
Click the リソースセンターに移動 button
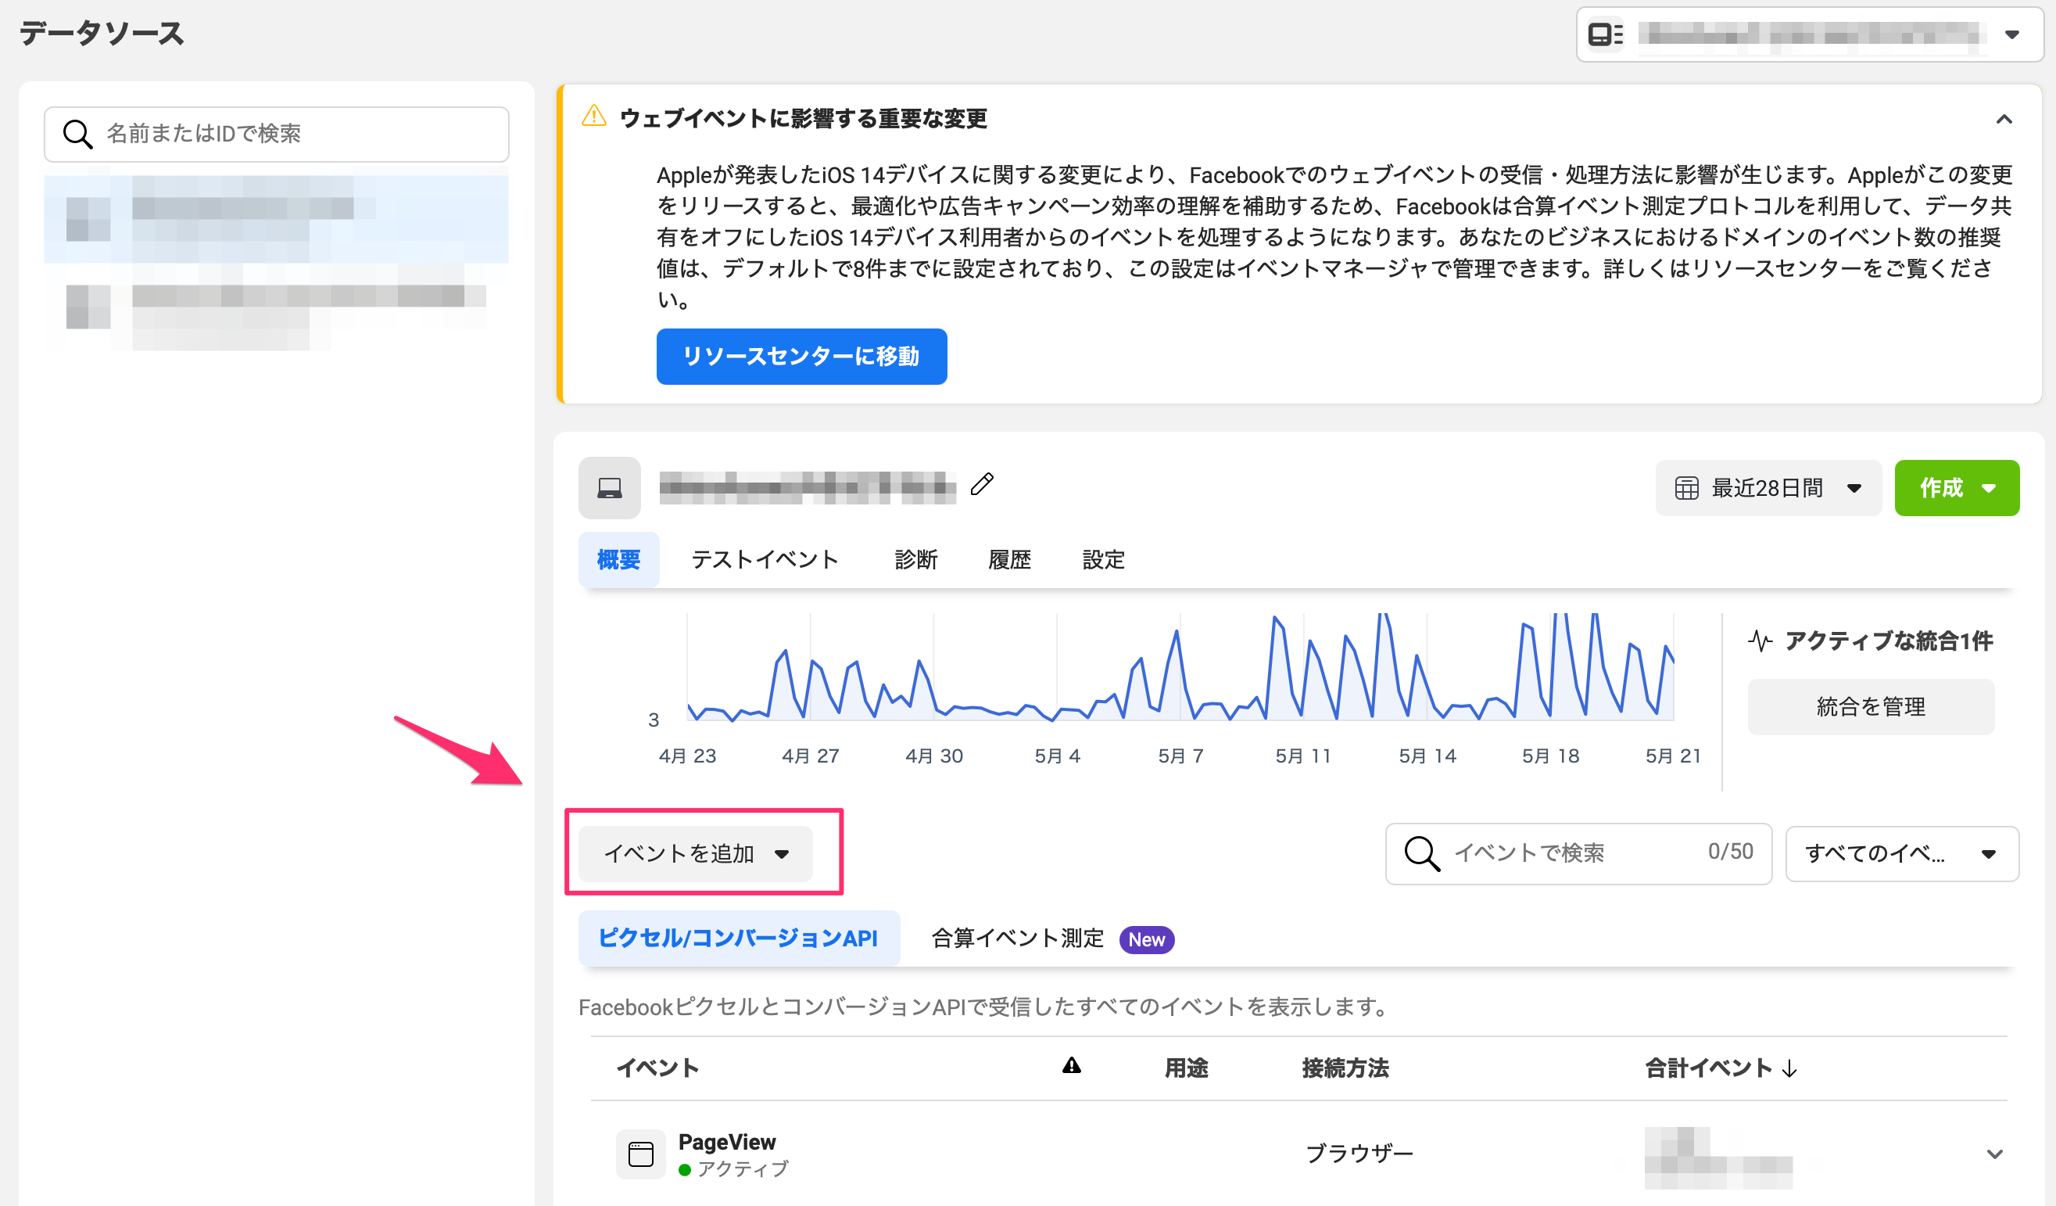(801, 357)
